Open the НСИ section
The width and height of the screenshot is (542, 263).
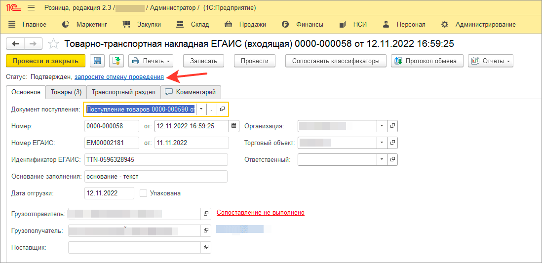coord(353,24)
